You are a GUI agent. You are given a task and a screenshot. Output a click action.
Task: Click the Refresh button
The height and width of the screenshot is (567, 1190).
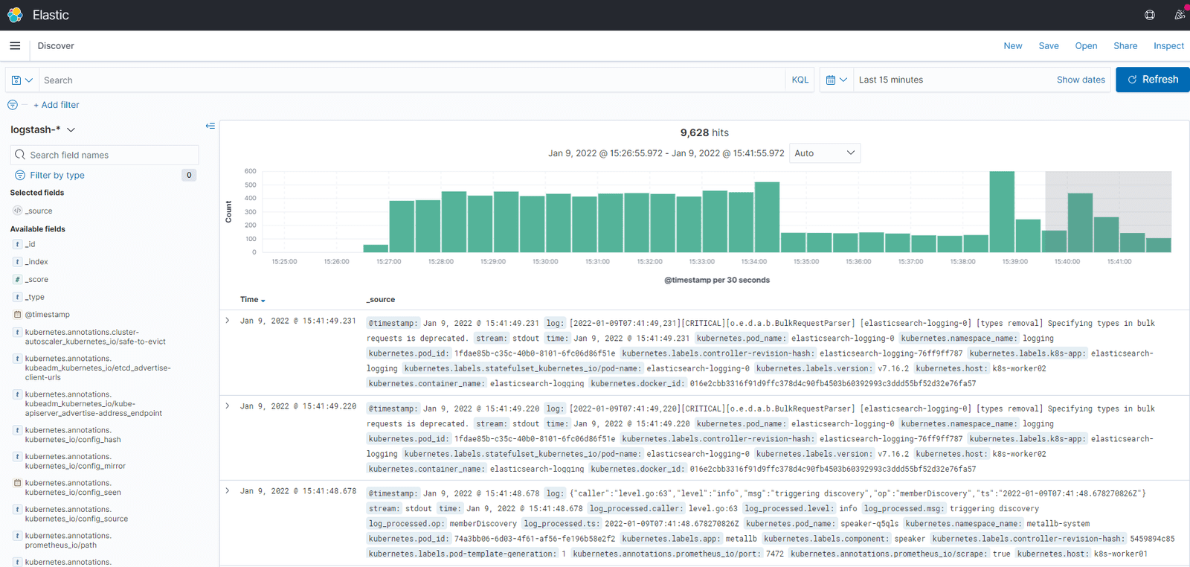1153,80
